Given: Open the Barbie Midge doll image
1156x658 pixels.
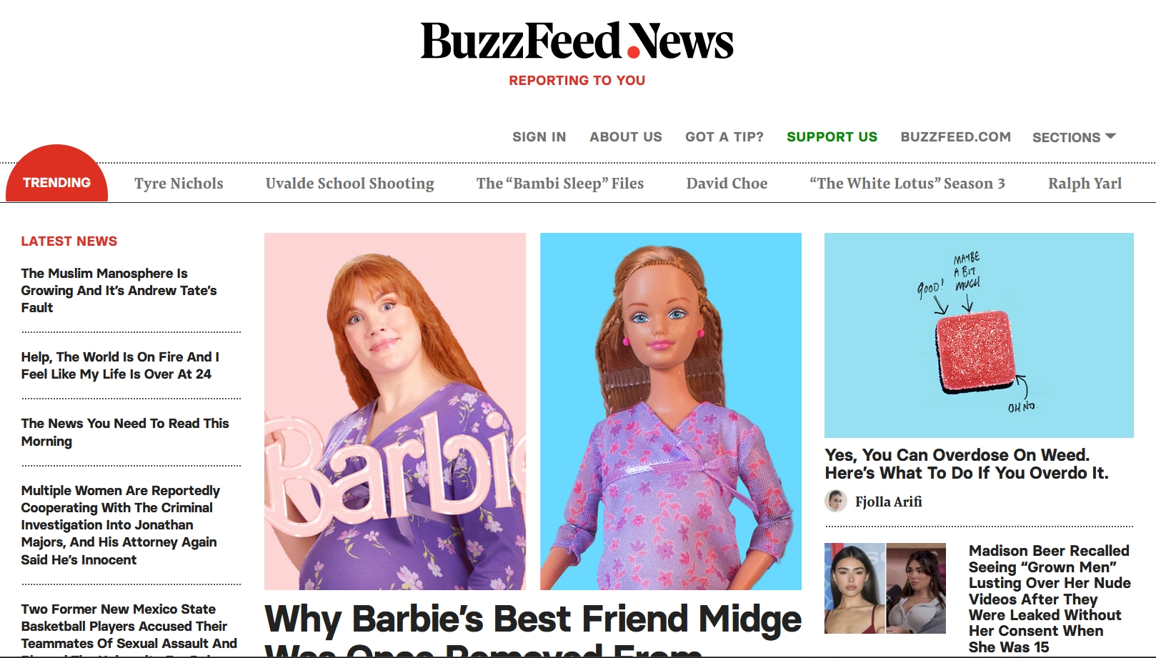Looking at the screenshot, I should tap(671, 412).
